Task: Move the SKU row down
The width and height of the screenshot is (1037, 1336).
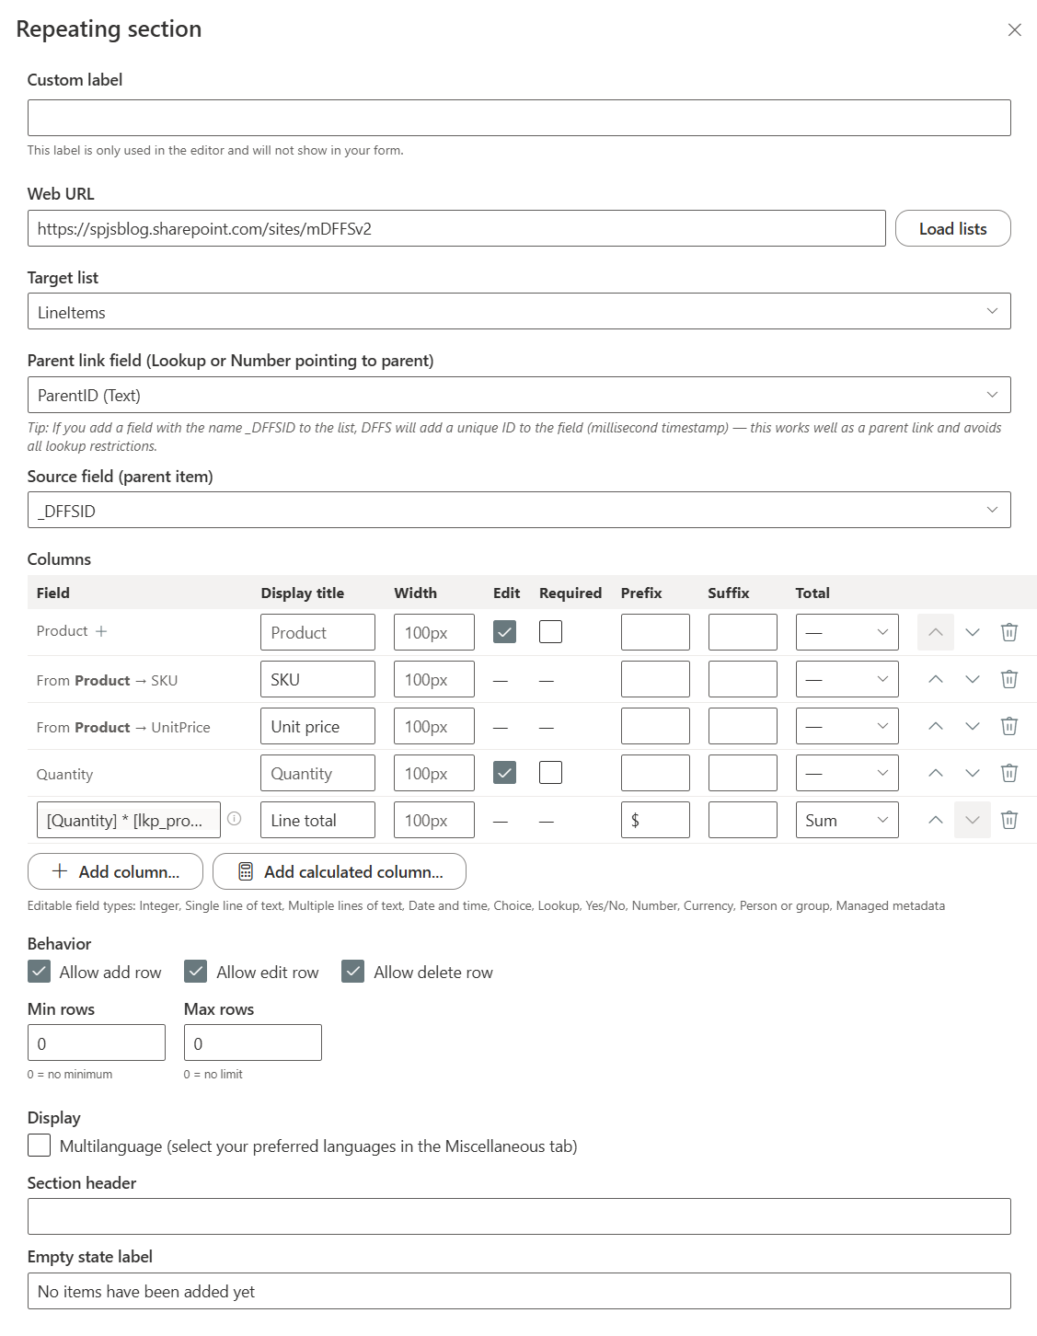Action: [x=973, y=679]
